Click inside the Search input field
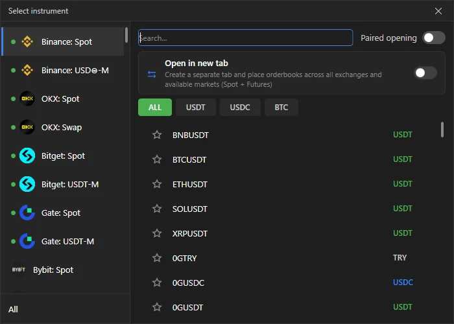Viewport: 454px width, 324px height. (x=246, y=38)
